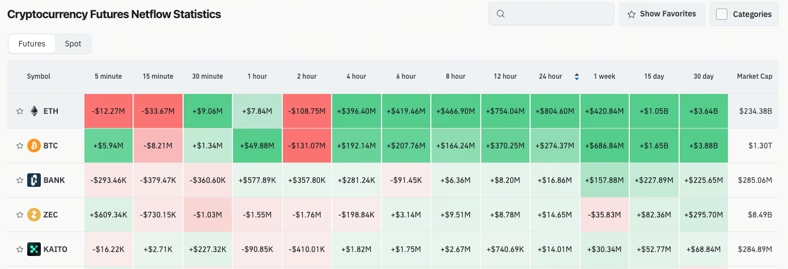788x269 pixels.
Task: Click the Bitcoin orange coin logo
Action: click(x=34, y=146)
